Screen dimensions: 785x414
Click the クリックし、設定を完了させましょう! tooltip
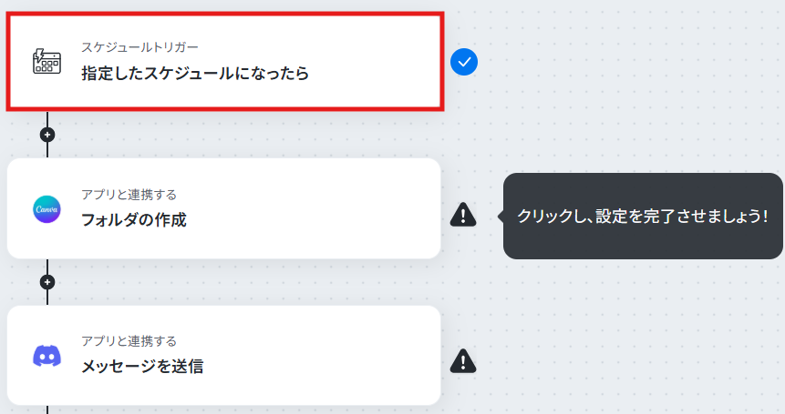pyautogui.click(x=643, y=217)
